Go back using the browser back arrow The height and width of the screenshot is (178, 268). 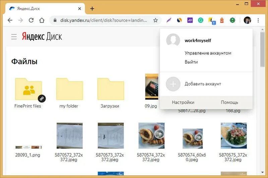pos(10,20)
